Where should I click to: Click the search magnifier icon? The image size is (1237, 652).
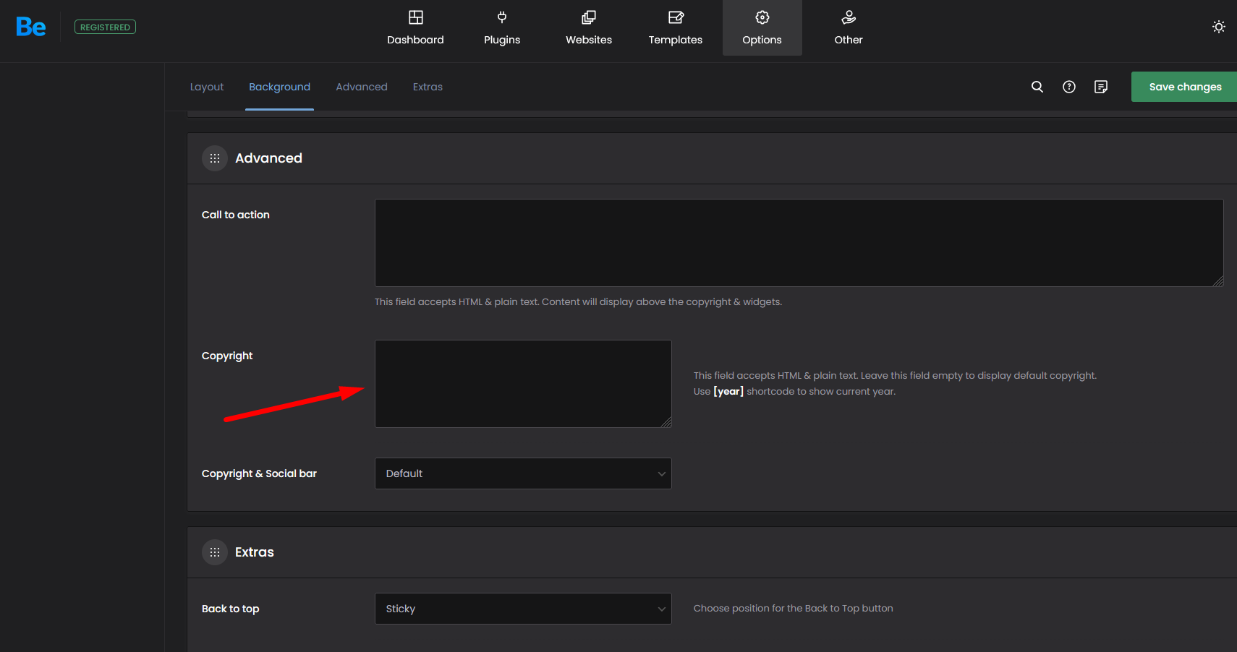tap(1037, 87)
